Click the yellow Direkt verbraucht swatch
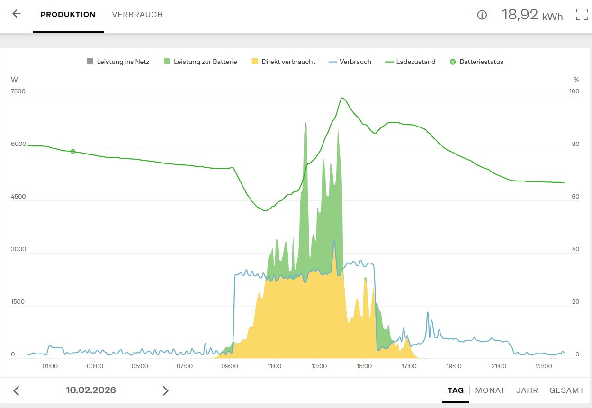This screenshot has height=408, width=592. pyautogui.click(x=255, y=62)
